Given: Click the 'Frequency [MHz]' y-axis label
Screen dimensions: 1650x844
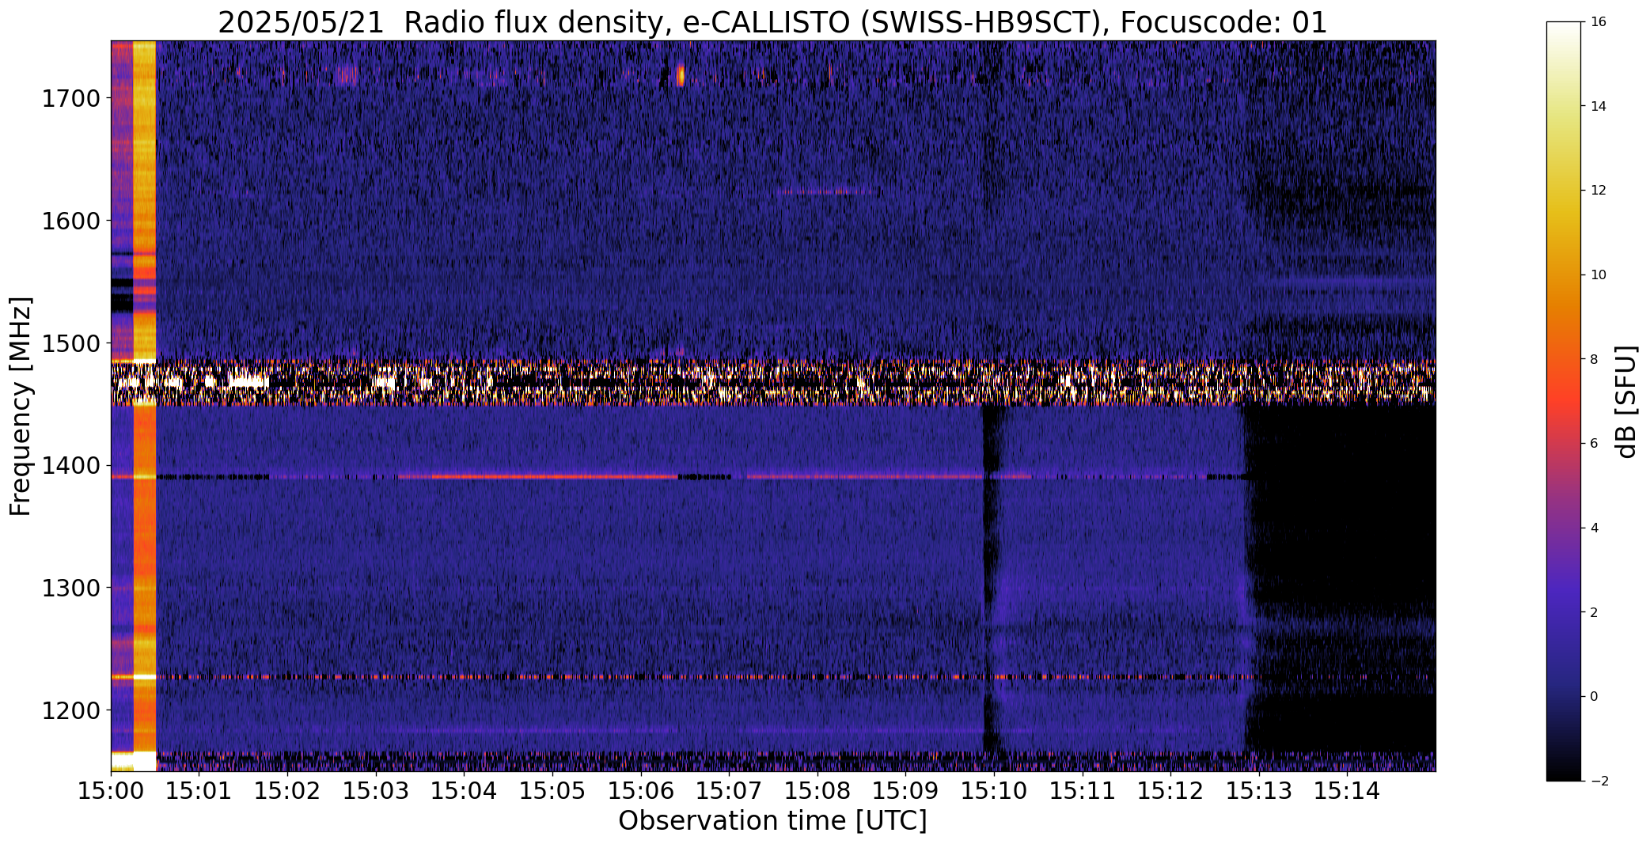Looking at the screenshot, I should tap(21, 407).
